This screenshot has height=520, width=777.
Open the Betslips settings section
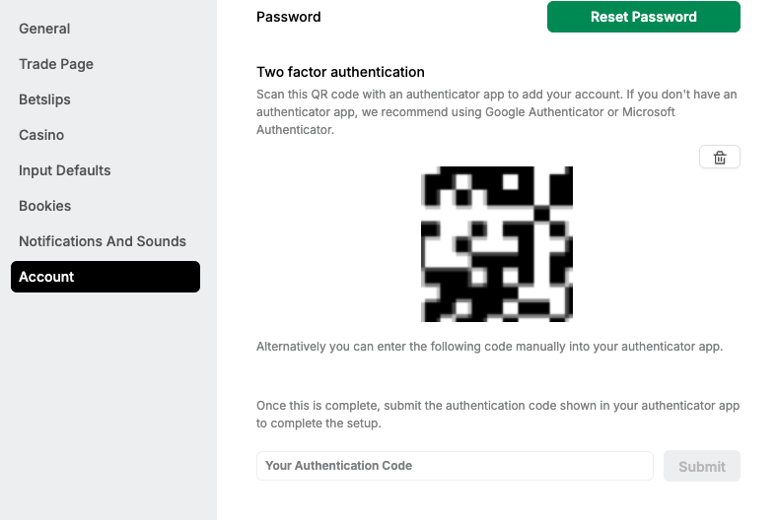44,99
